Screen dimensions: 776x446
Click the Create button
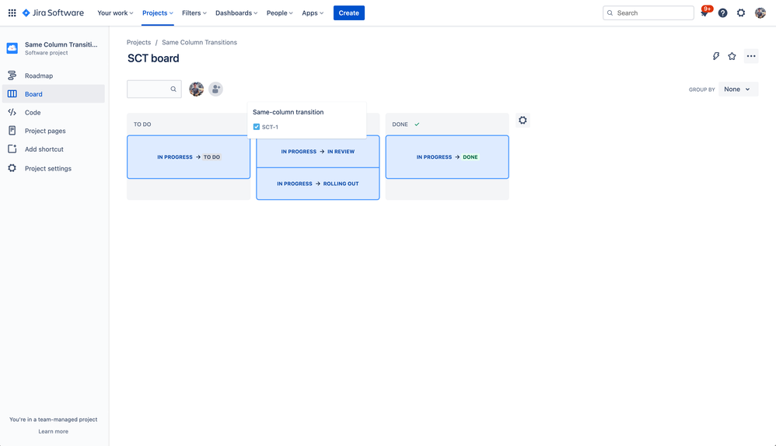coord(349,13)
